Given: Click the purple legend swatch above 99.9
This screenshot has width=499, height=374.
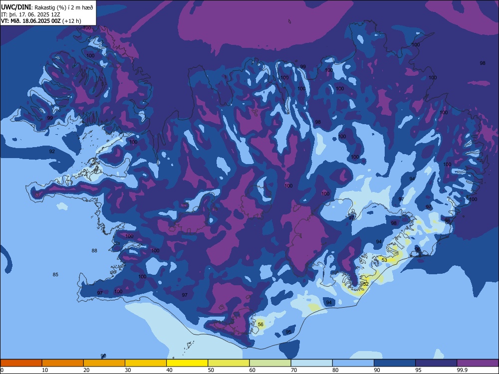Looking at the screenshot, I should 478,363.
